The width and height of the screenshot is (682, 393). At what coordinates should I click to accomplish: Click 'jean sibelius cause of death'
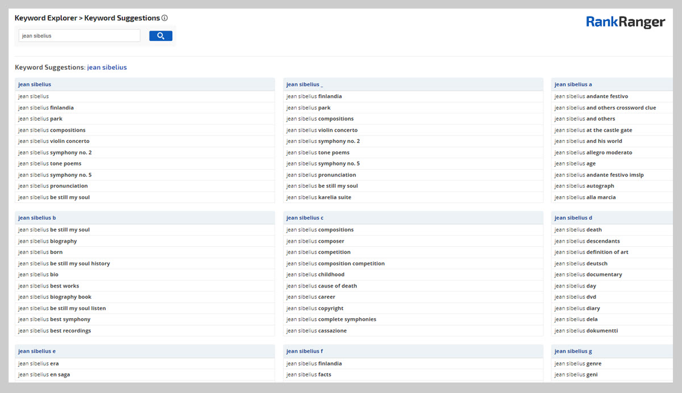tap(322, 286)
